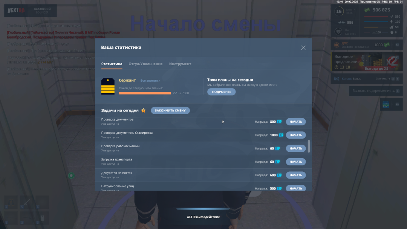
Task: Click the orange DPS daily task icon
Action: coord(337,45)
